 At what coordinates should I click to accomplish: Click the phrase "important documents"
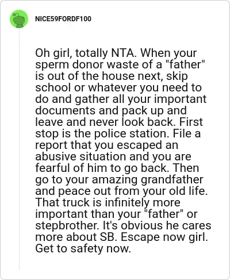coord(121,105)
